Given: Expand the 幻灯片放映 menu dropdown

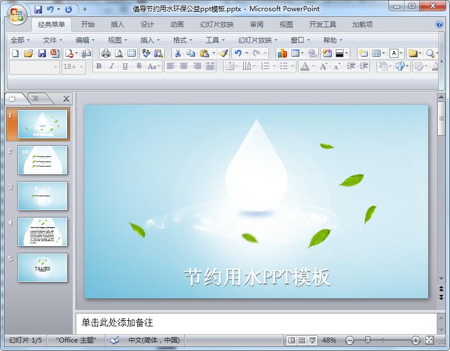Looking at the screenshot, I should click(258, 40).
